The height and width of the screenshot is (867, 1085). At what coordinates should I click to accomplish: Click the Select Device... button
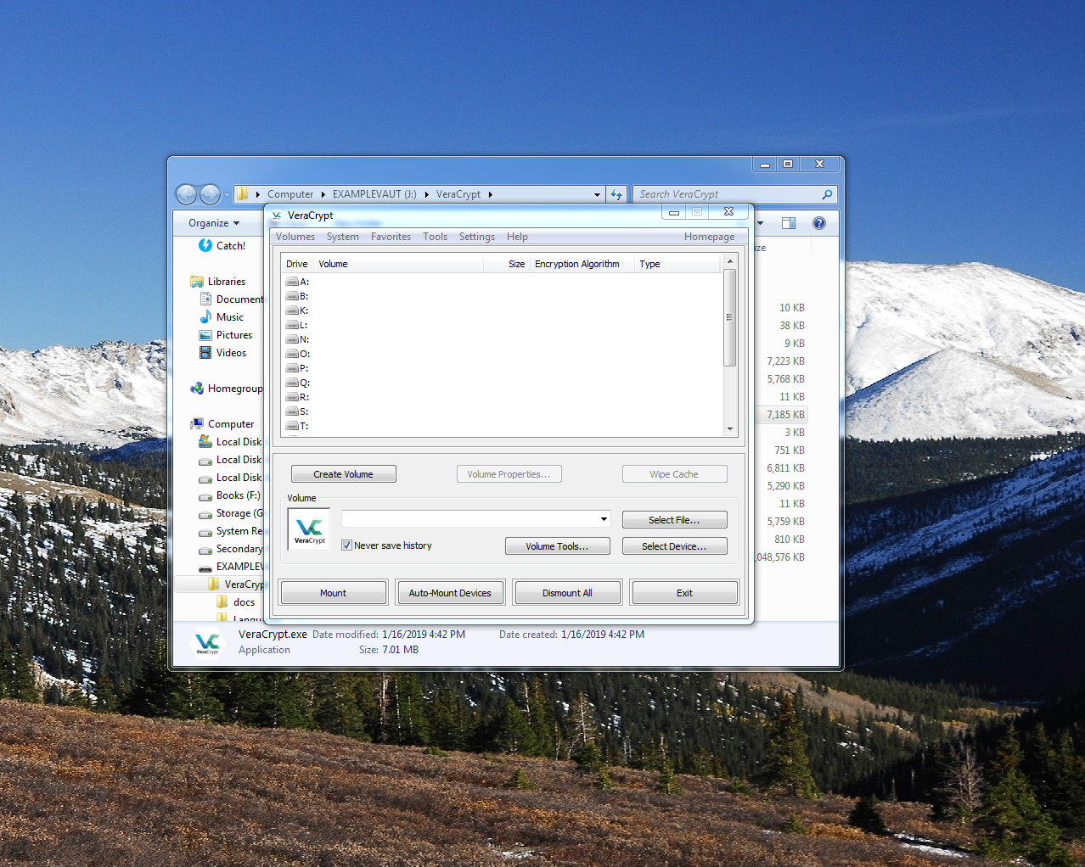tap(675, 546)
